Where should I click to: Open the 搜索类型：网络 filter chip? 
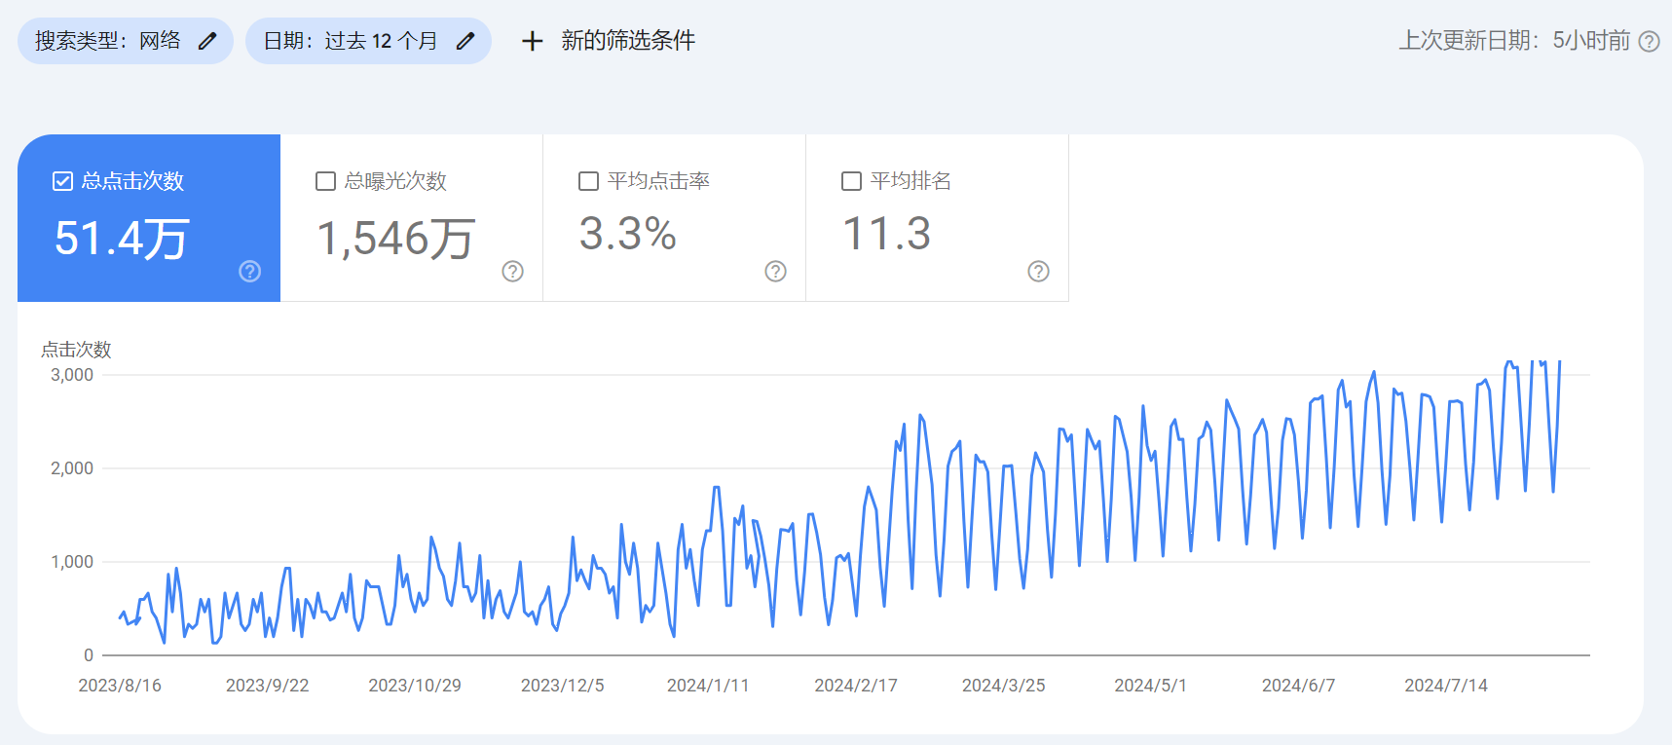[126, 41]
